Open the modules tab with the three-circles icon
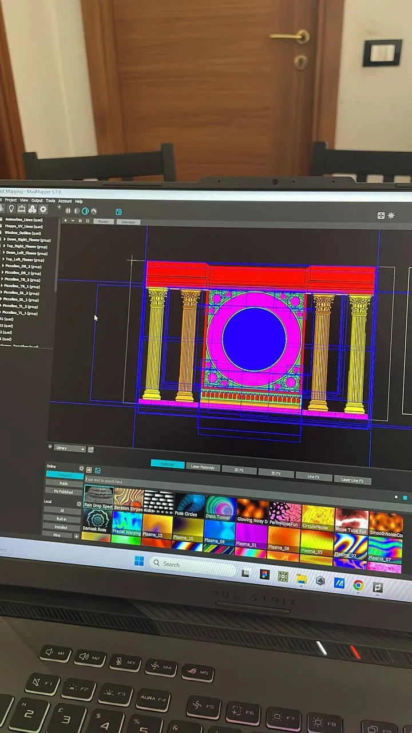412x733 pixels. click(32, 209)
